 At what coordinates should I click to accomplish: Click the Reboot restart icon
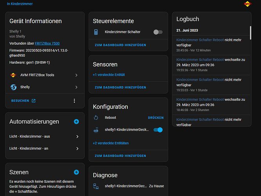click(96, 118)
